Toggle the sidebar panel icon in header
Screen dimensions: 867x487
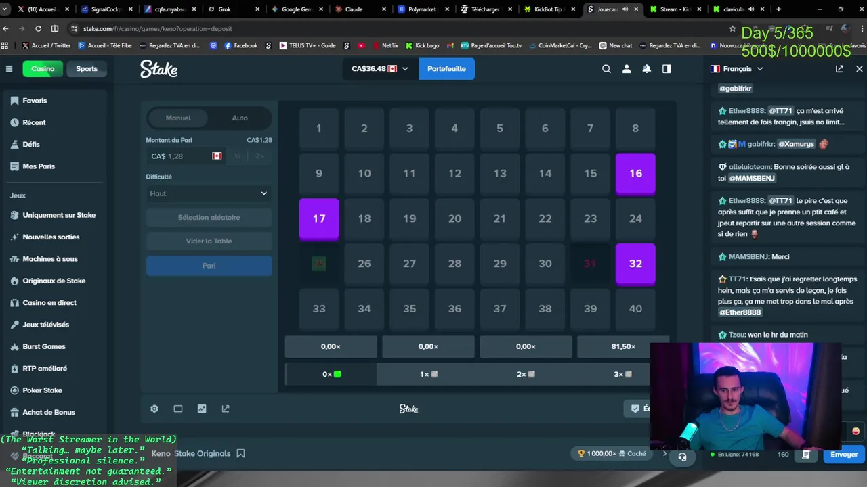pos(667,68)
